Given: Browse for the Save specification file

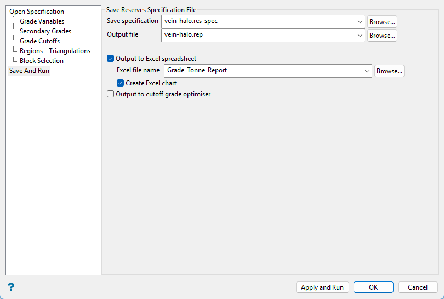Looking at the screenshot, I should (382, 22).
